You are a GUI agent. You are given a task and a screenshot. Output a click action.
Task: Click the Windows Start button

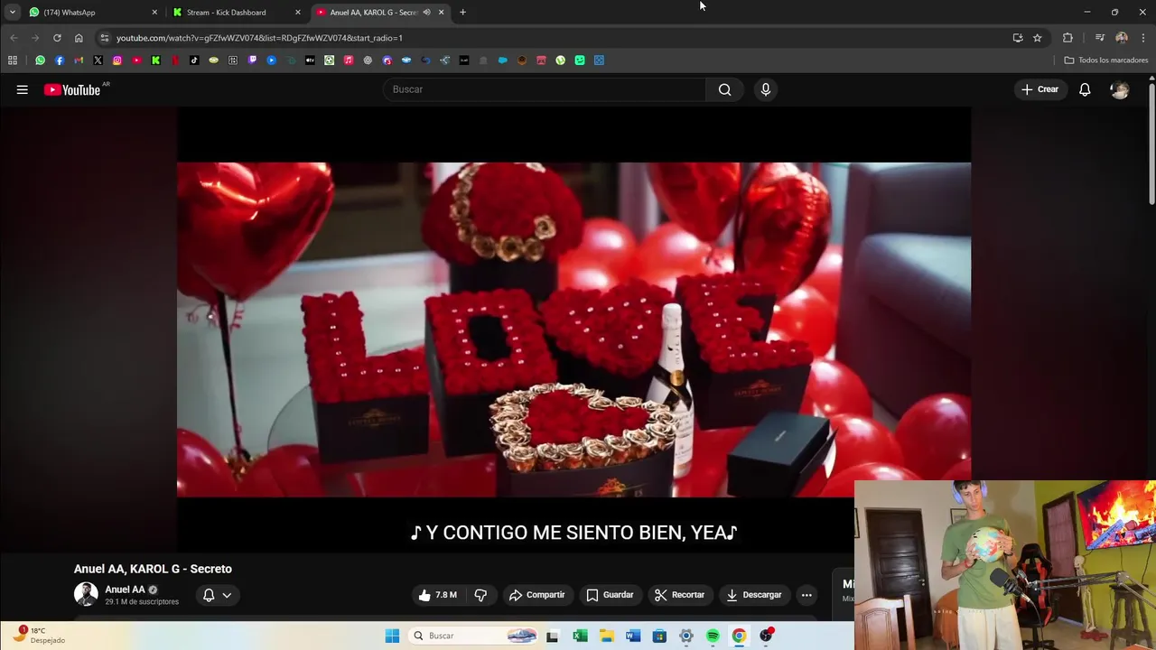(392, 636)
